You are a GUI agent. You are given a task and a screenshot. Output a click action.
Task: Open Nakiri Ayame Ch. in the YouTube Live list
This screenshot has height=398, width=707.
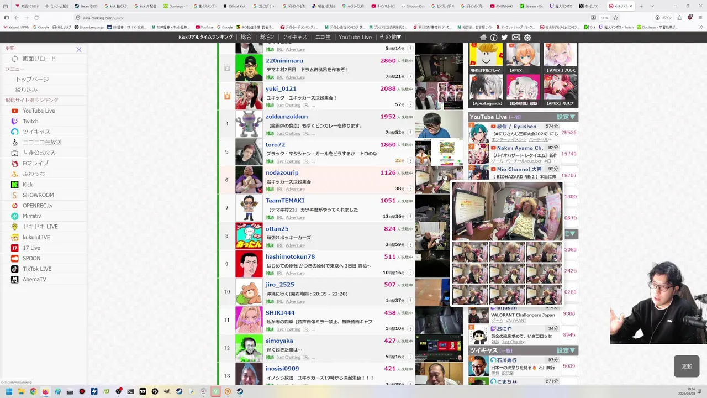tap(520, 148)
